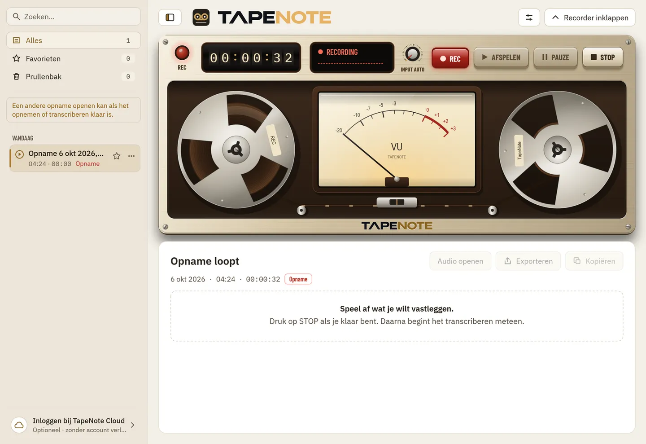The image size is (646, 444).
Task: Click the search magnifier icon
Action: [17, 17]
